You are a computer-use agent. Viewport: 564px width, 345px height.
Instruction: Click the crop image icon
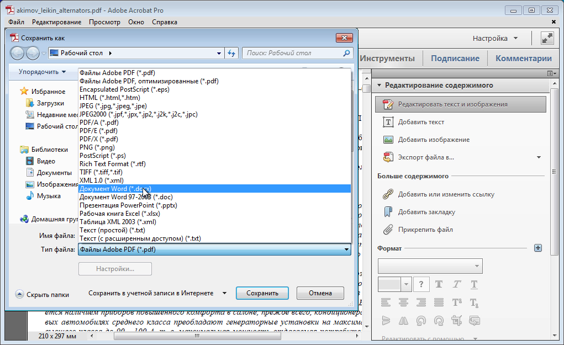pyautogui.click(x=456, y=320)
